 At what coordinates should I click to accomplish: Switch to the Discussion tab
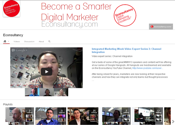click(x=29, y=42)
